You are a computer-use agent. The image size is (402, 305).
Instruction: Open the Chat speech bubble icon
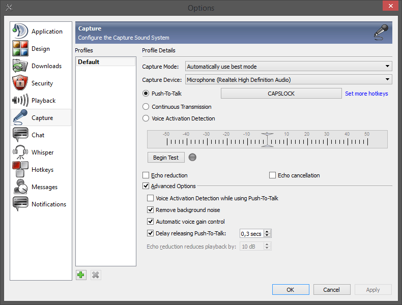click(x=20, y=135)
